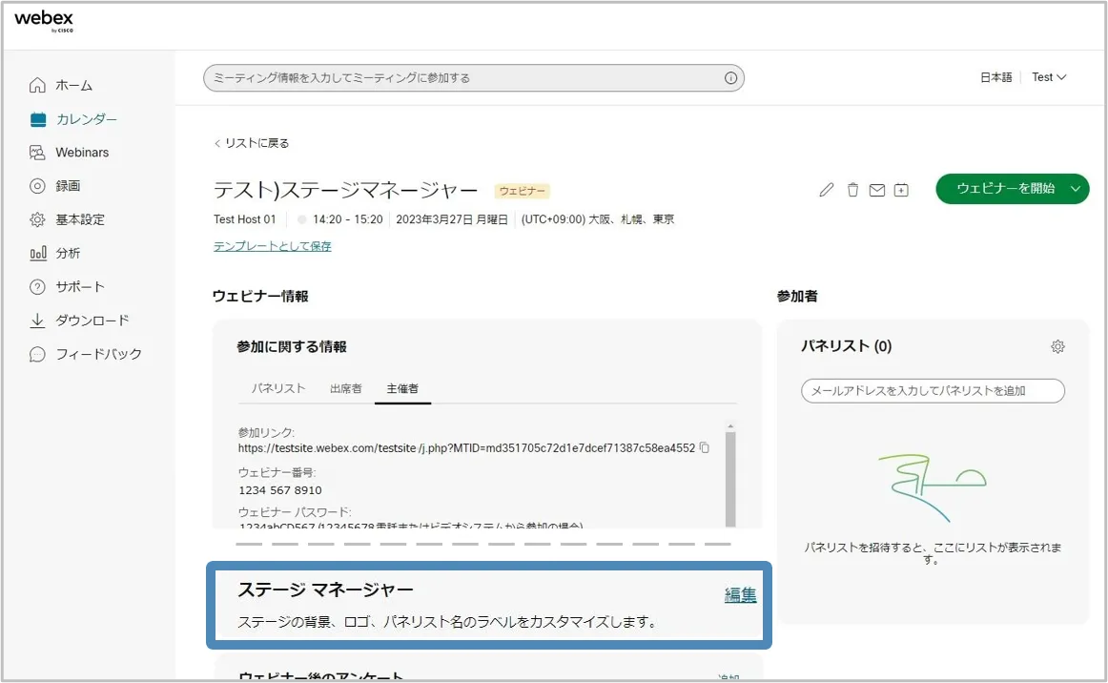This screenshot has height=683, width=1108.
Task: Click the ウェビナーを開始 button
Action: pos(1005,189)
